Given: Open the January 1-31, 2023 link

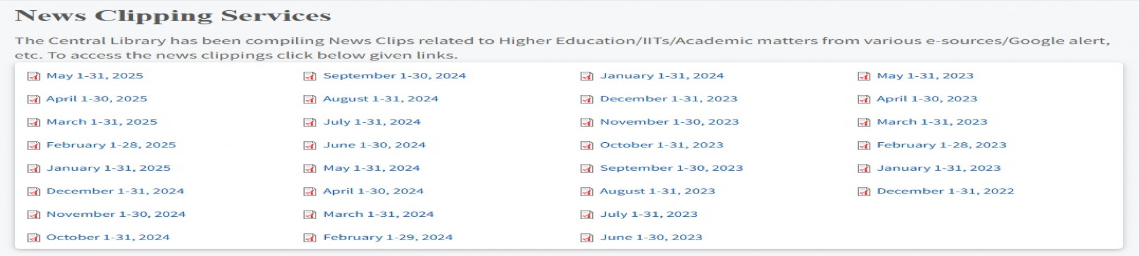Looking at the screenshot, I should [x=939, y=168].
